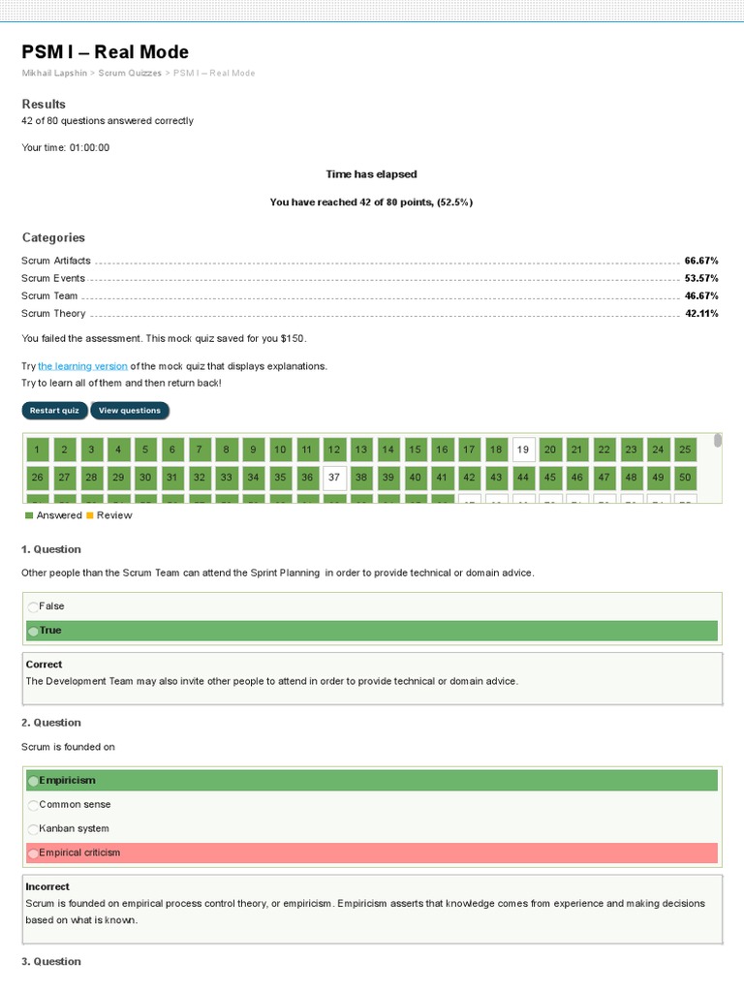
Task: Select the False radio button
Action: [34, 607]
